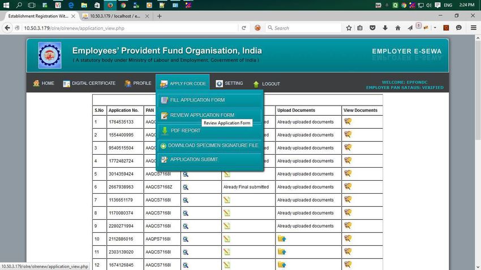Click PAN AAQCS7168Z in row 6
This screenshot has width=481, height=270.
point(159,187)
